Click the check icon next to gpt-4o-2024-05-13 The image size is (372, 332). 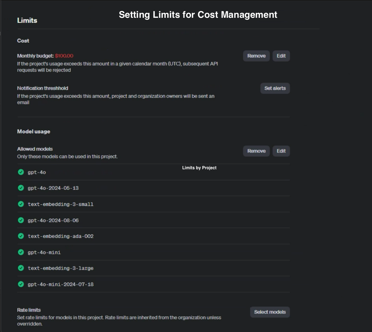click(x=21, y=188)
